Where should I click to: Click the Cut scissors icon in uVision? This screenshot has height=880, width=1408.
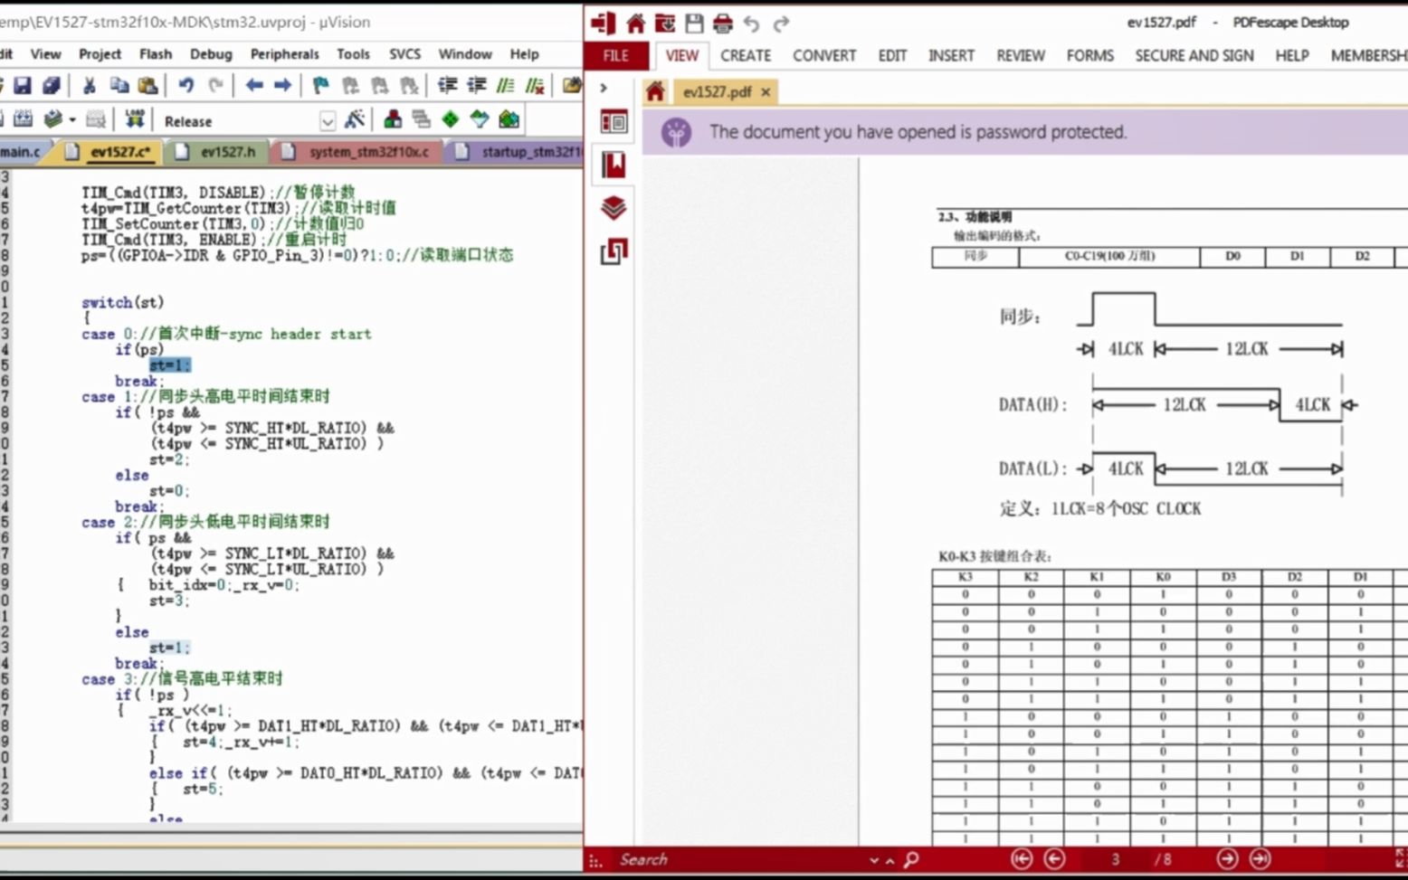(x=89, y=85)
